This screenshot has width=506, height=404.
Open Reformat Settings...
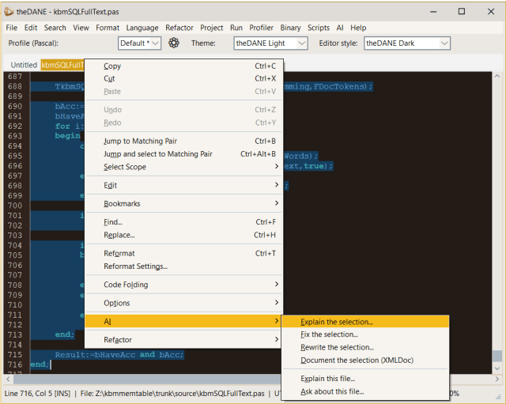183,266
